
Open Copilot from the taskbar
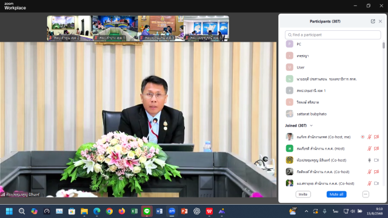tap(35, 211)
